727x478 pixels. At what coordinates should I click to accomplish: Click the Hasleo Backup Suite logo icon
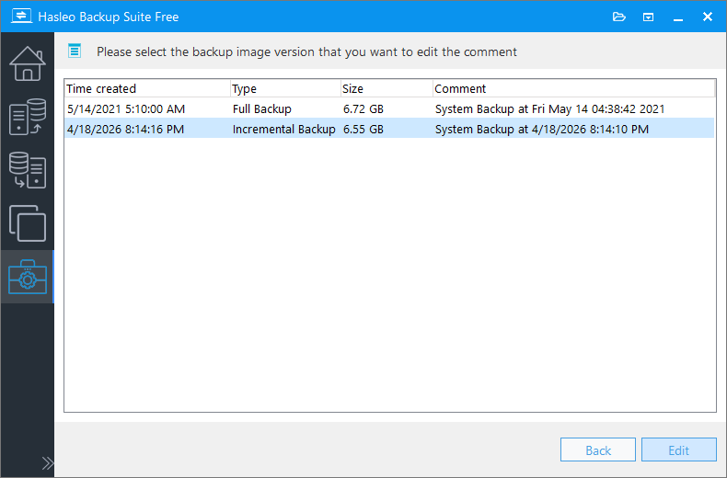[x=21, y=17]
